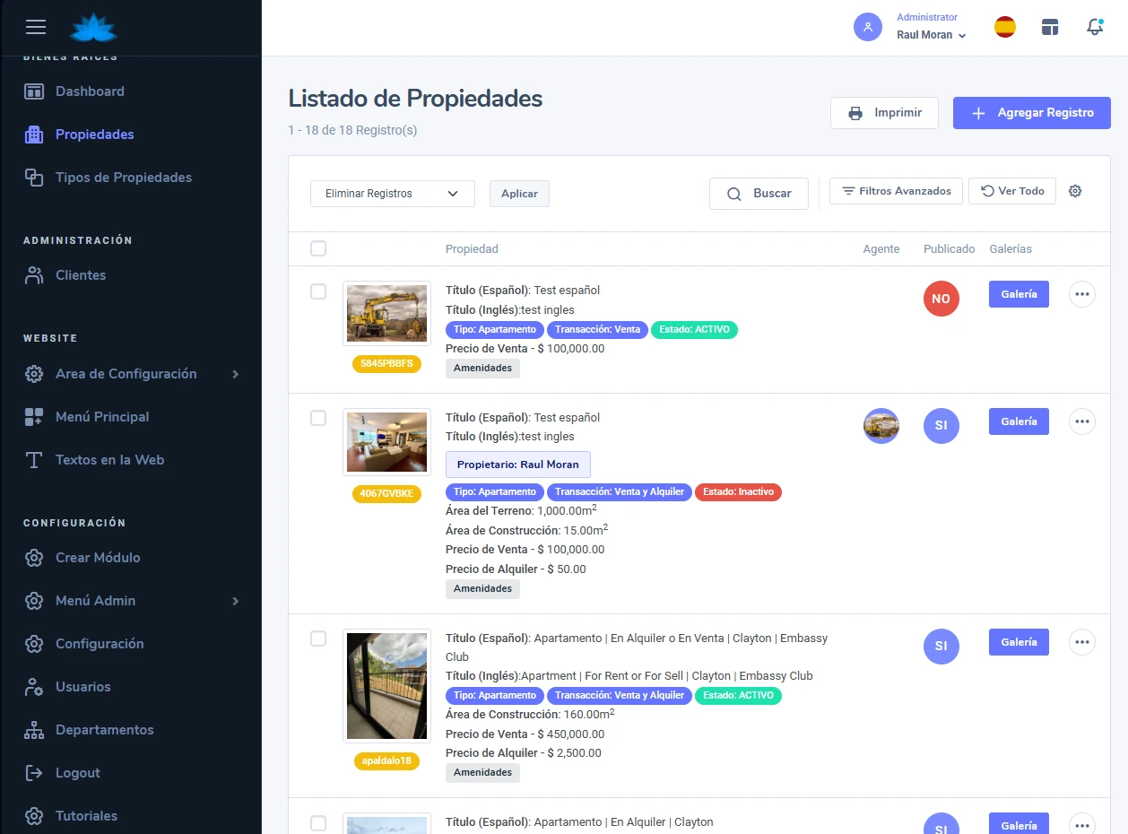Open more options for property apaldalo18
The image size is (1128, 834).
click(1082, 642)
